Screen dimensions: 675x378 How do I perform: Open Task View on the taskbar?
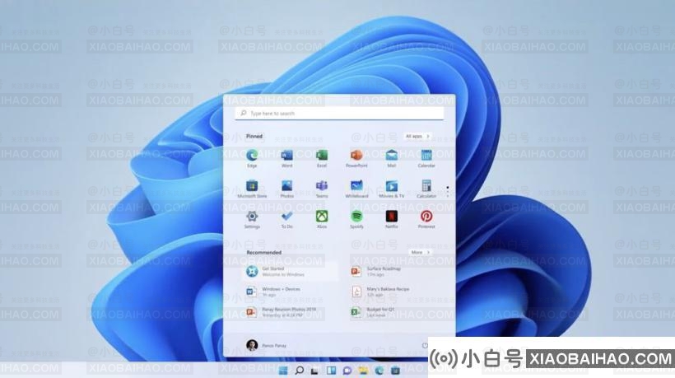pyautogui.click(x=315, y=371)
